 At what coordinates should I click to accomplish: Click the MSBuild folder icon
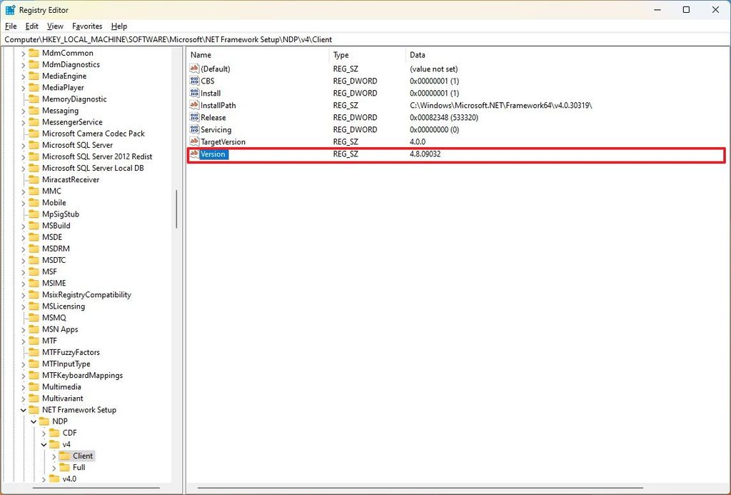pyautogui.click(x=36, y=226)
